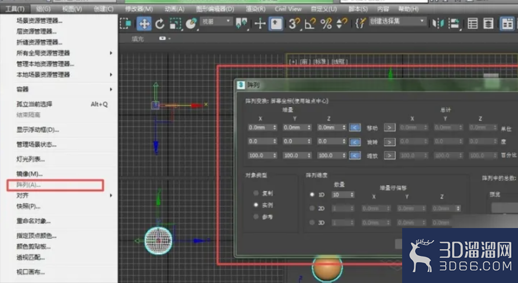Toggle the angle snap icon
Screen dimensions: 518x283
(310, 23)
